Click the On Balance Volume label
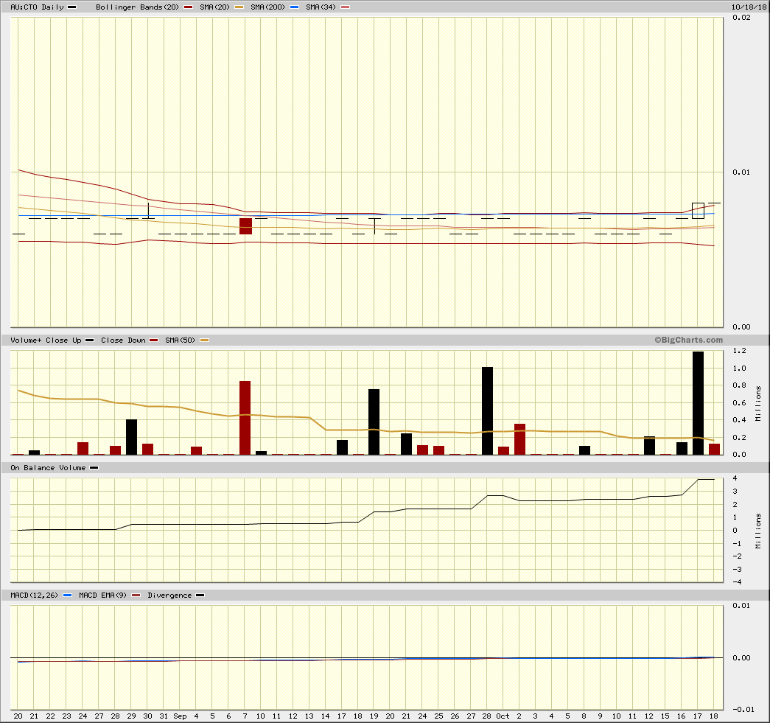This screenshot has width=770, height=723. point(48,468)
